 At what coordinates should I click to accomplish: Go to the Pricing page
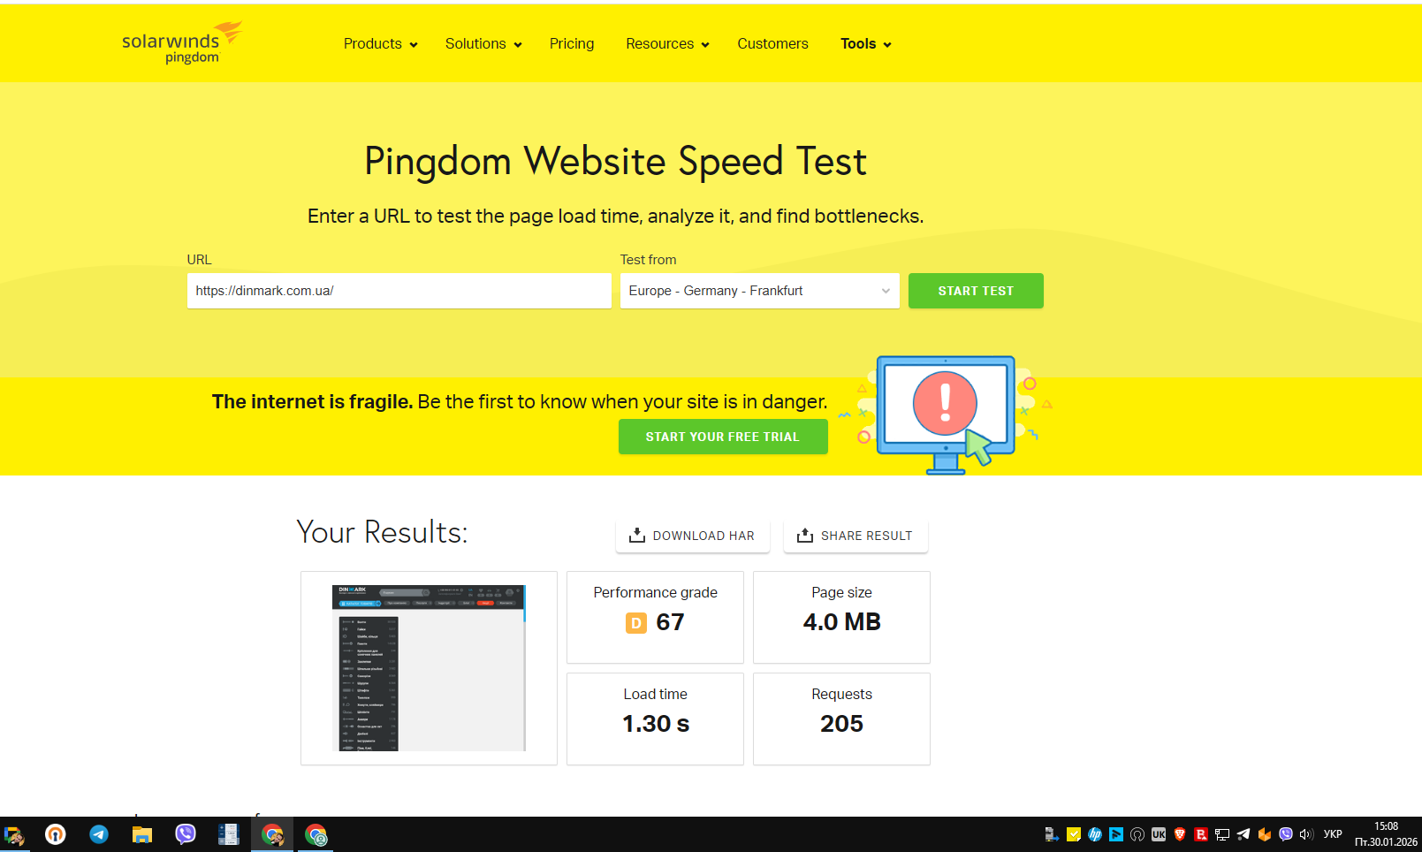click(572, 44)
